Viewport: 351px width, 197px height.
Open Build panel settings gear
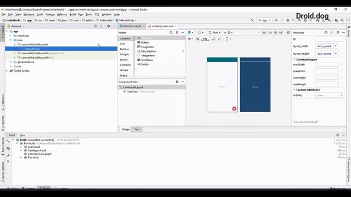(x=338, y=135)
